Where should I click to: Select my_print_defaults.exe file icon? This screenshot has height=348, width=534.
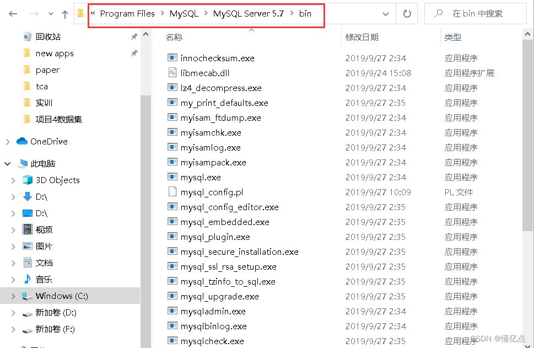pos(172,102)
